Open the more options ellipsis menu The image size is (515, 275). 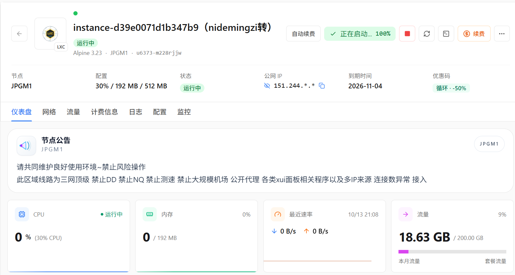tap(502, 34)
